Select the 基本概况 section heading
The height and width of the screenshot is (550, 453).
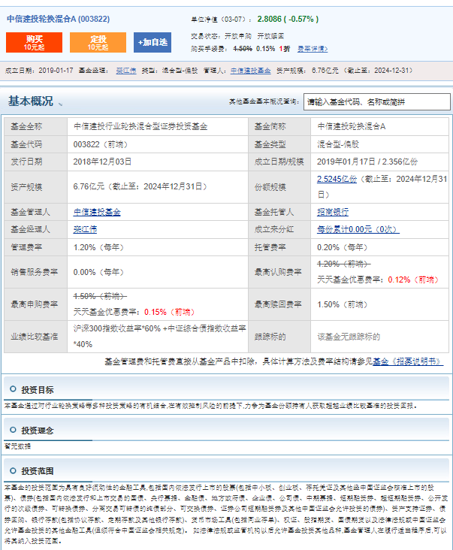pos(31,101)
